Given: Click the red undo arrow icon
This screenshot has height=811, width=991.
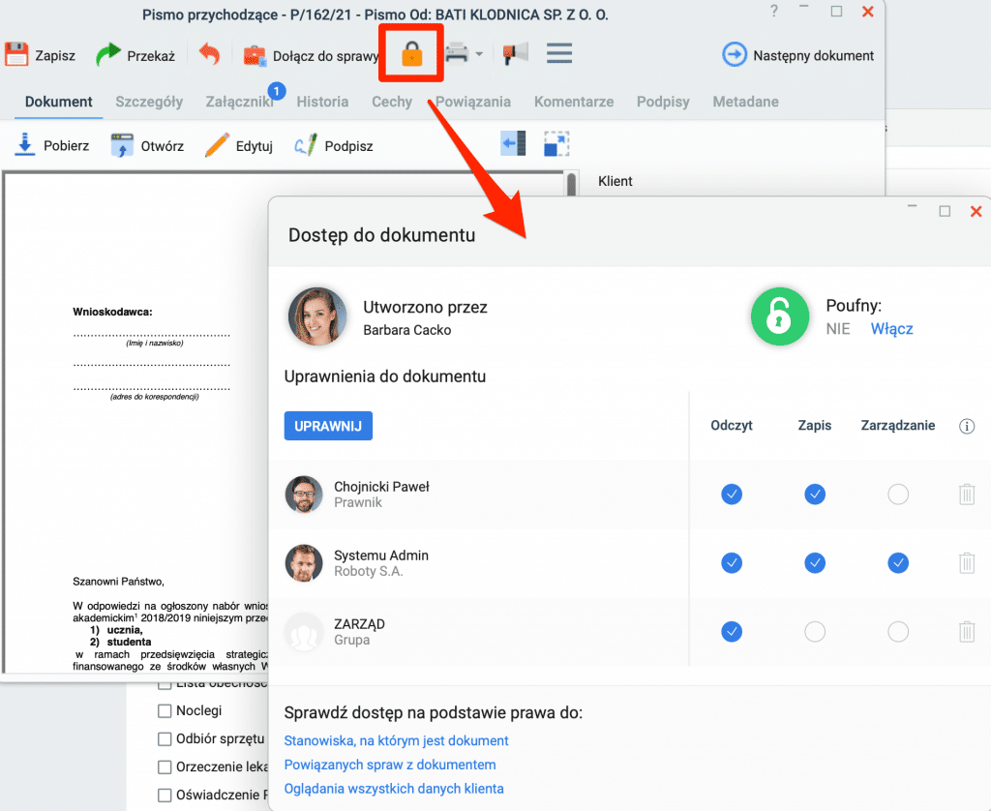Looking at the screenshot, I should (x=209, y=54).
